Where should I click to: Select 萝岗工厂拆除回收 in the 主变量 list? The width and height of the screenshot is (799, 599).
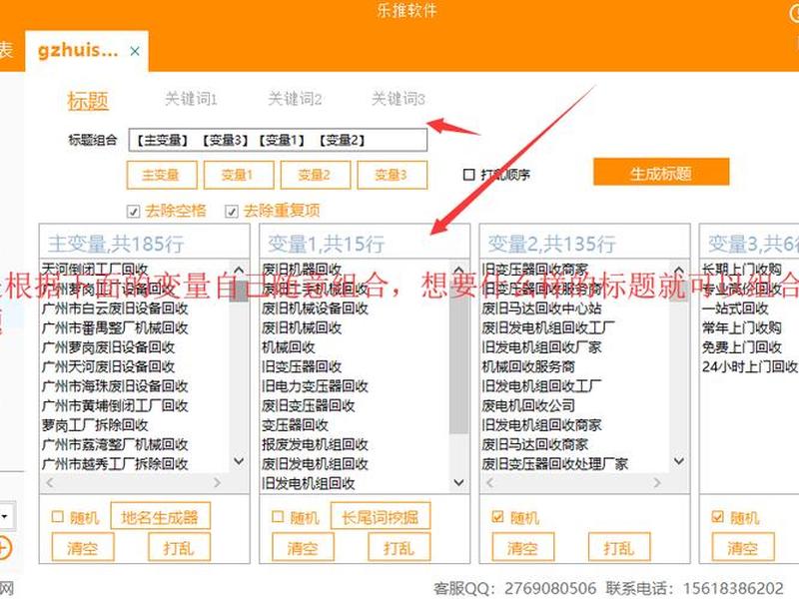(x=95, y=425)
